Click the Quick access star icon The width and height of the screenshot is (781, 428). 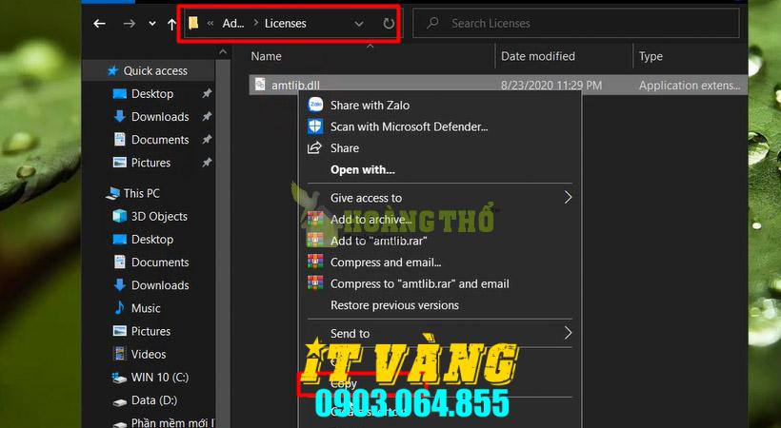tap(113, 70)
